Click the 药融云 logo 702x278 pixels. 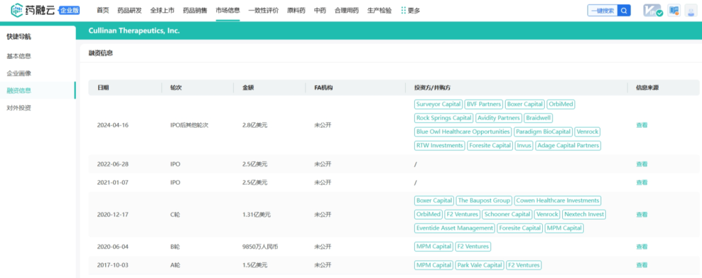pos(34,10)
